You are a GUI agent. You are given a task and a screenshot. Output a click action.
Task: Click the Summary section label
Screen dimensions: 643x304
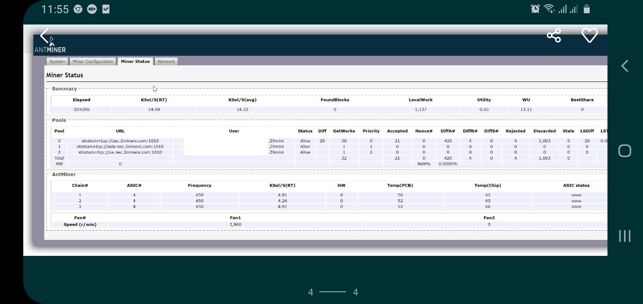click(x=64, y=89)
